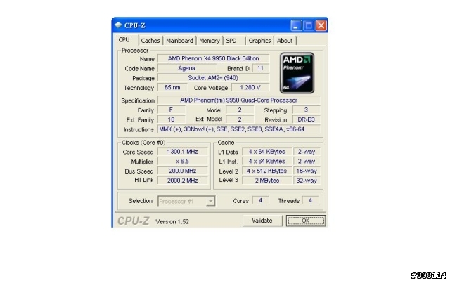450x281 pixels.
Task: Click the L1 Data size 4 x 64 KBytes
Action: (x=267, y=152)
